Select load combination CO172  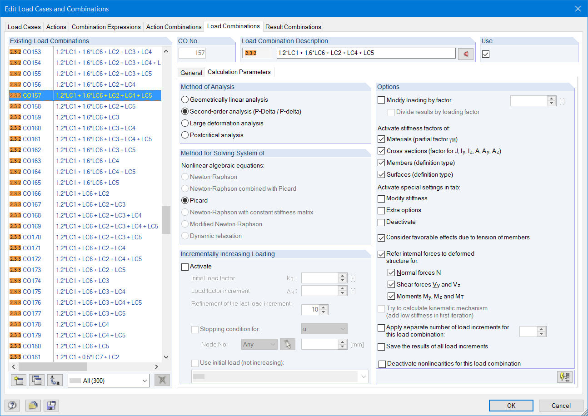click(85, 259)
